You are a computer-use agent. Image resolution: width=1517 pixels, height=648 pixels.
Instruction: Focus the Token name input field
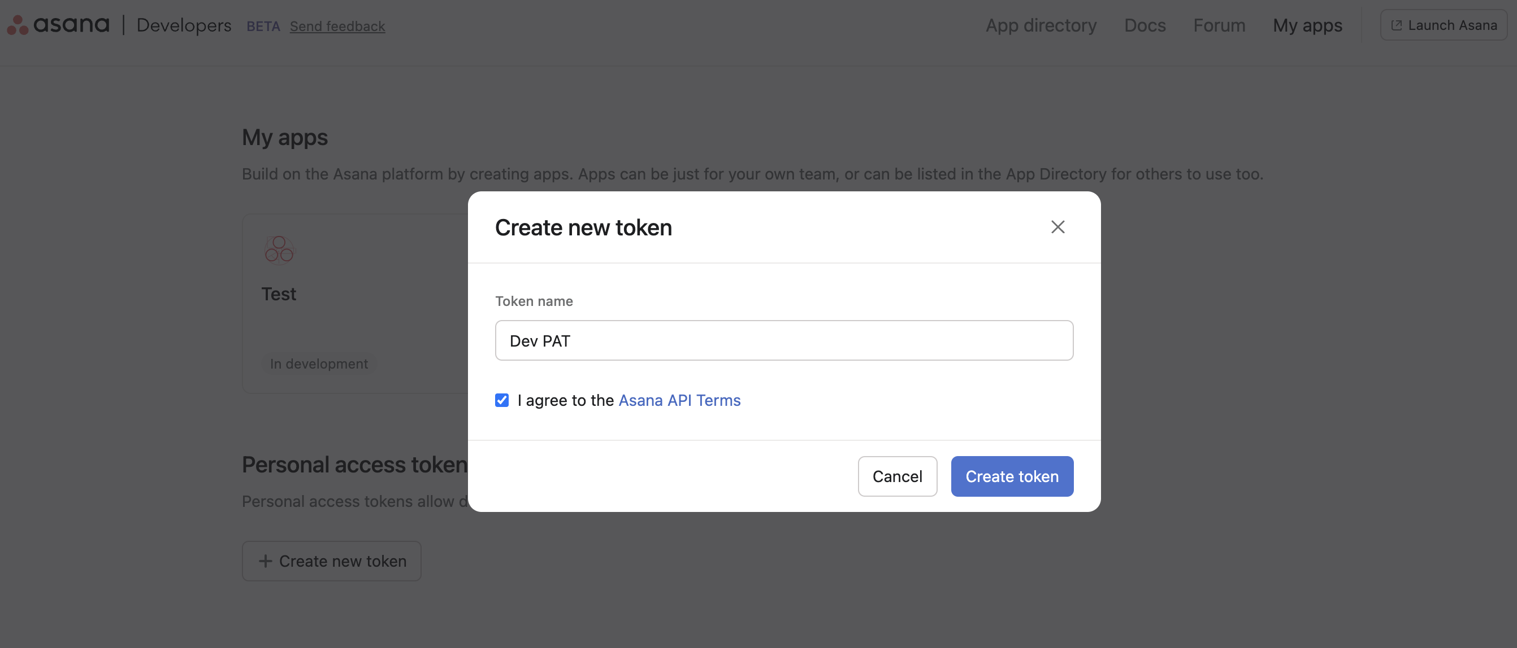[x=784, y=340]
